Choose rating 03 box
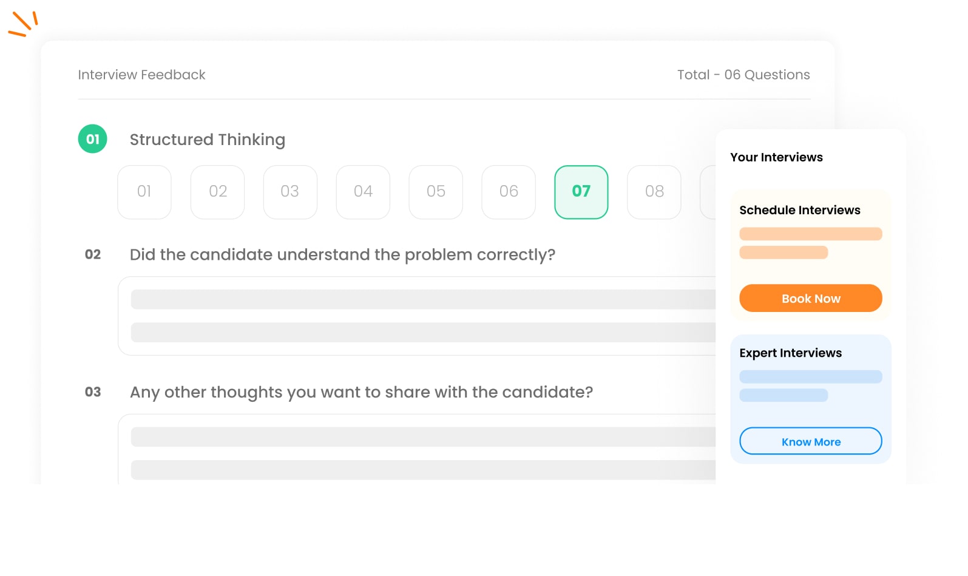The image size is (968, 576). click(x=290, y=192)
